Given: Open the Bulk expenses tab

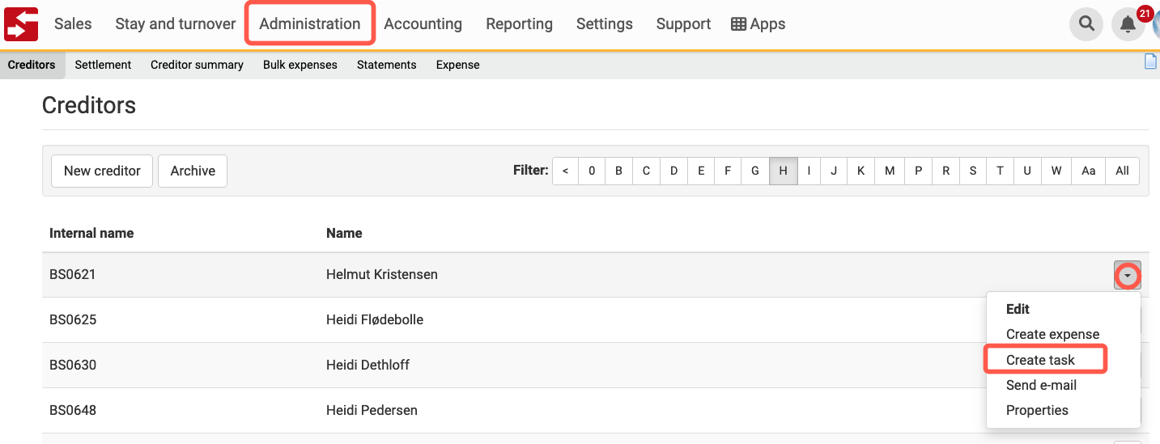Looking at the screenshot, I should coord(300,65).
